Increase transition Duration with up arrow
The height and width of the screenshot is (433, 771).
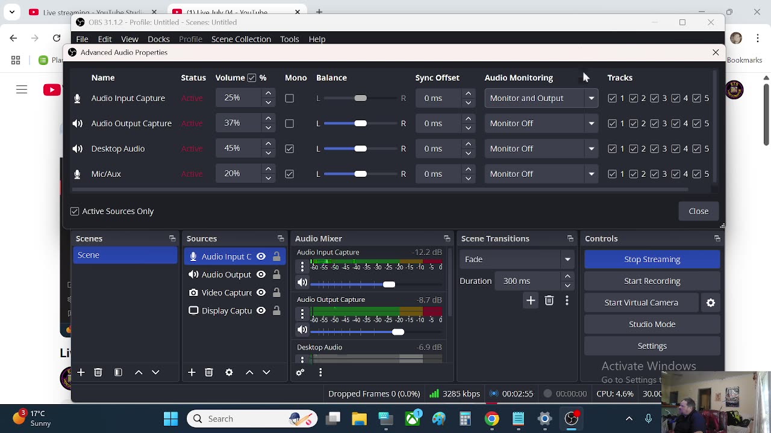[x=567, y=277]
